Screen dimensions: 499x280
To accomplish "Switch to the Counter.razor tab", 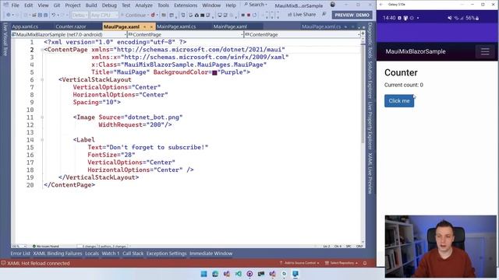I will click(71, 26).
